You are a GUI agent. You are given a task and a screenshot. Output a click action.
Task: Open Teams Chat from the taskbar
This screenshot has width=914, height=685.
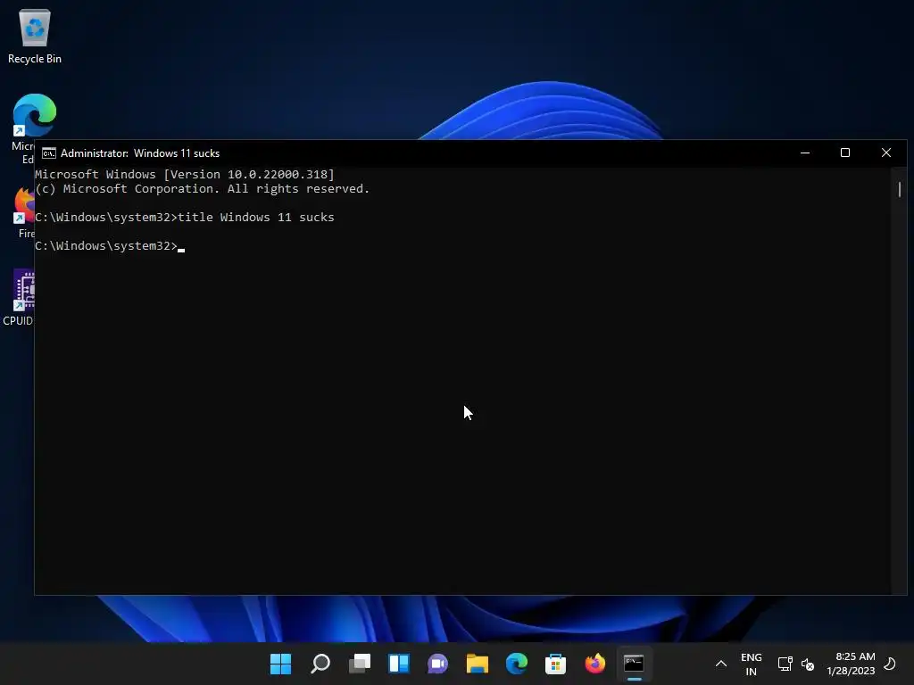(437, 664)
